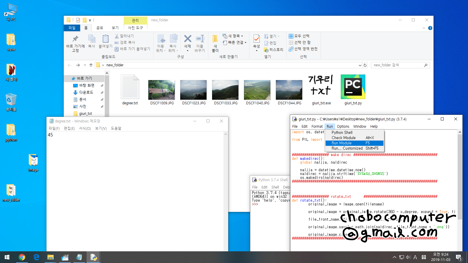Open Easy access (빠른 연결) dropdown

(234, 42)
